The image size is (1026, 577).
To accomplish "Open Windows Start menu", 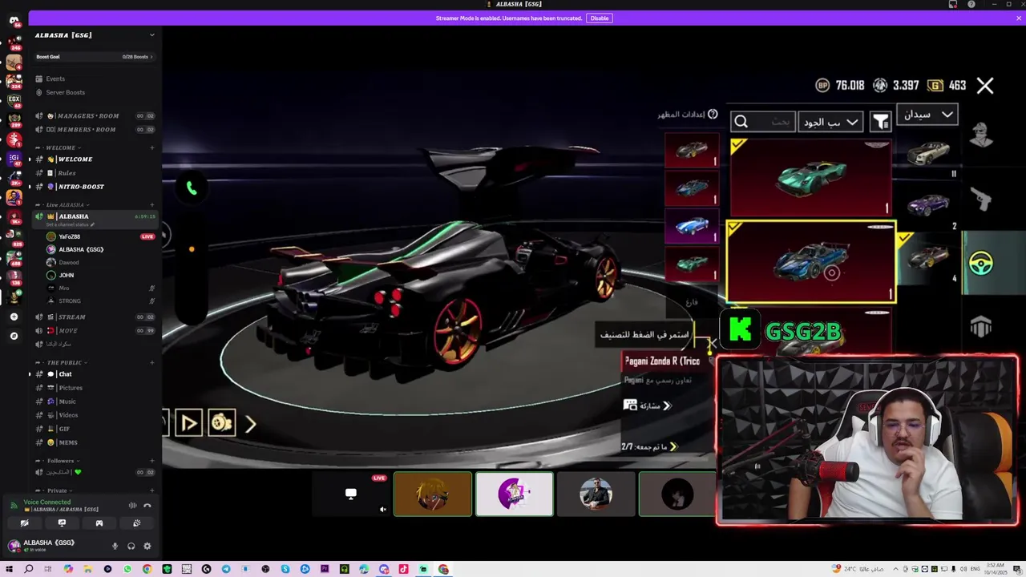I will pyautogui.click(x=9, y=569).
